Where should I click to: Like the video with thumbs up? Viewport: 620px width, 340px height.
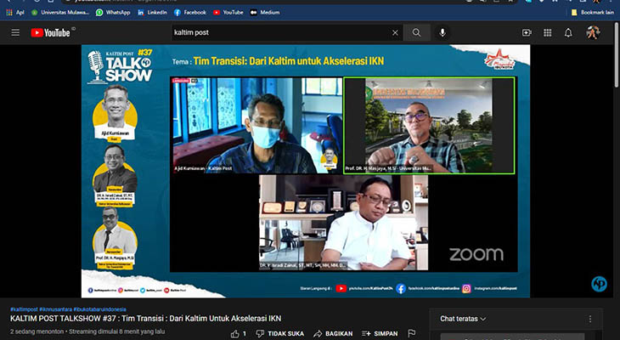click(x=239, y=334)
